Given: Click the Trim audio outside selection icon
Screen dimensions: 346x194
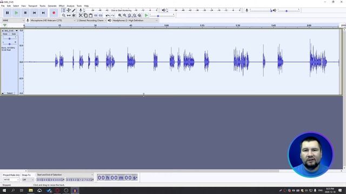Looking at the screenshot, I should tap(96, 16).
